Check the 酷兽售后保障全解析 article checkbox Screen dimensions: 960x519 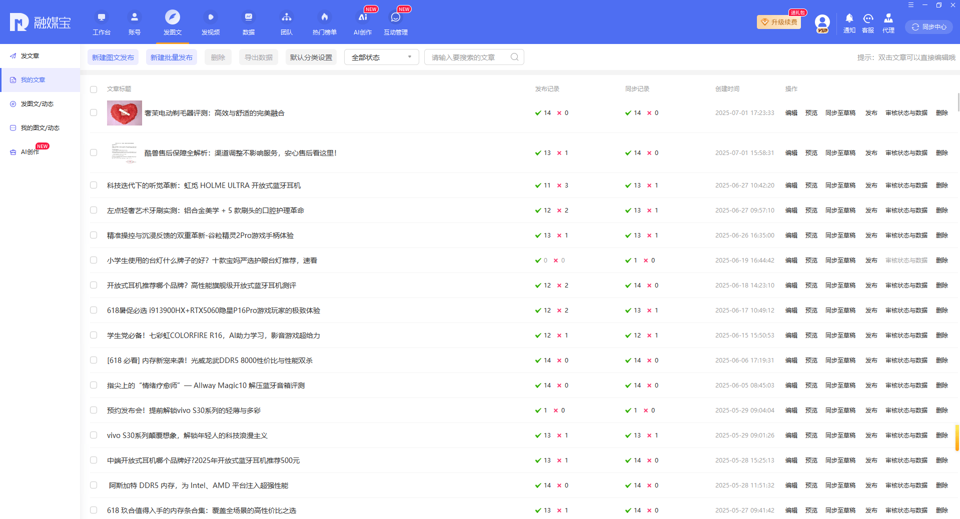tap(94, 152)
